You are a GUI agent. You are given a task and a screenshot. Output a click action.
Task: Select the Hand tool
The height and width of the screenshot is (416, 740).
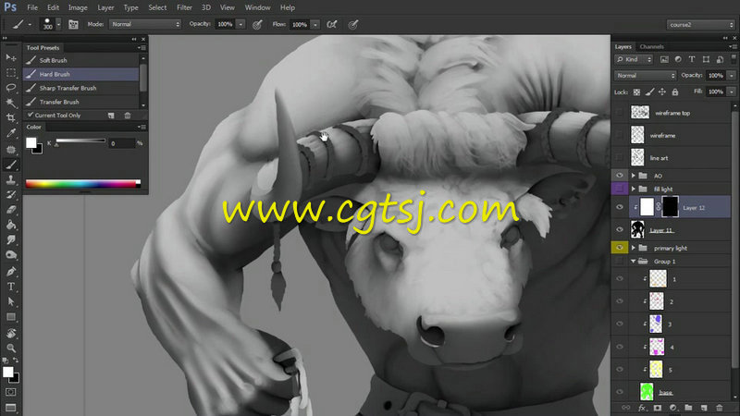point(11,333)
